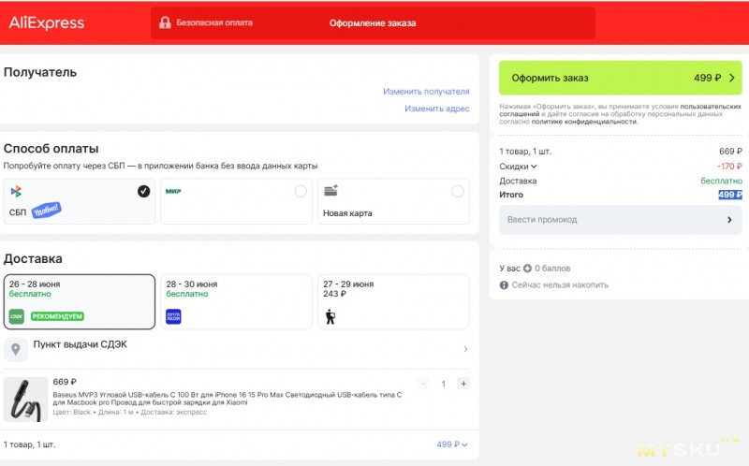Click the Изменить получателя link
Image resolution: width=749 pixels, height=466 pixels.
click(426, 91)
